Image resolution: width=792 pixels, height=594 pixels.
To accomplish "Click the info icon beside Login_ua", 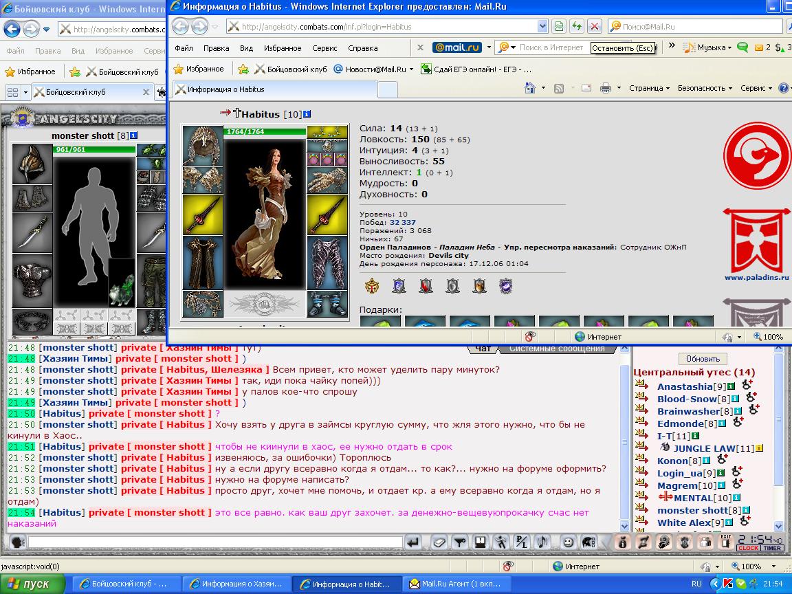I will point(720,473).
